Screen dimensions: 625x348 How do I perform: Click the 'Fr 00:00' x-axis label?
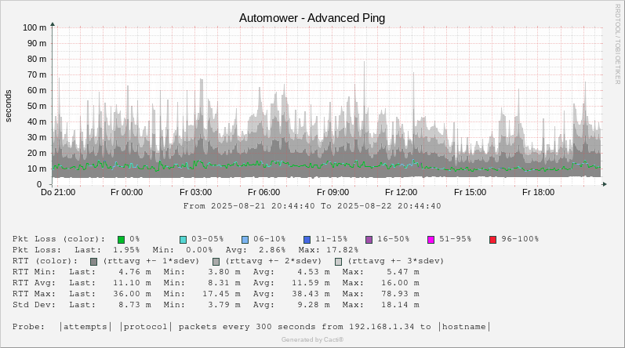pyautogui.click(x=126, y=192)
